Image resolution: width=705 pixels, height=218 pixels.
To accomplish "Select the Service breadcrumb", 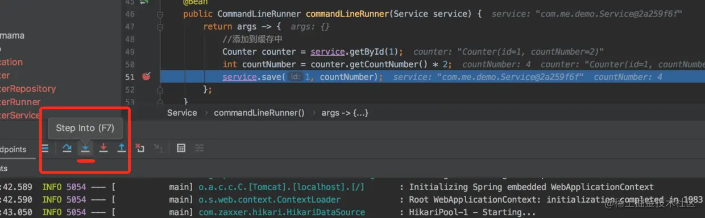I will (182, 113).
